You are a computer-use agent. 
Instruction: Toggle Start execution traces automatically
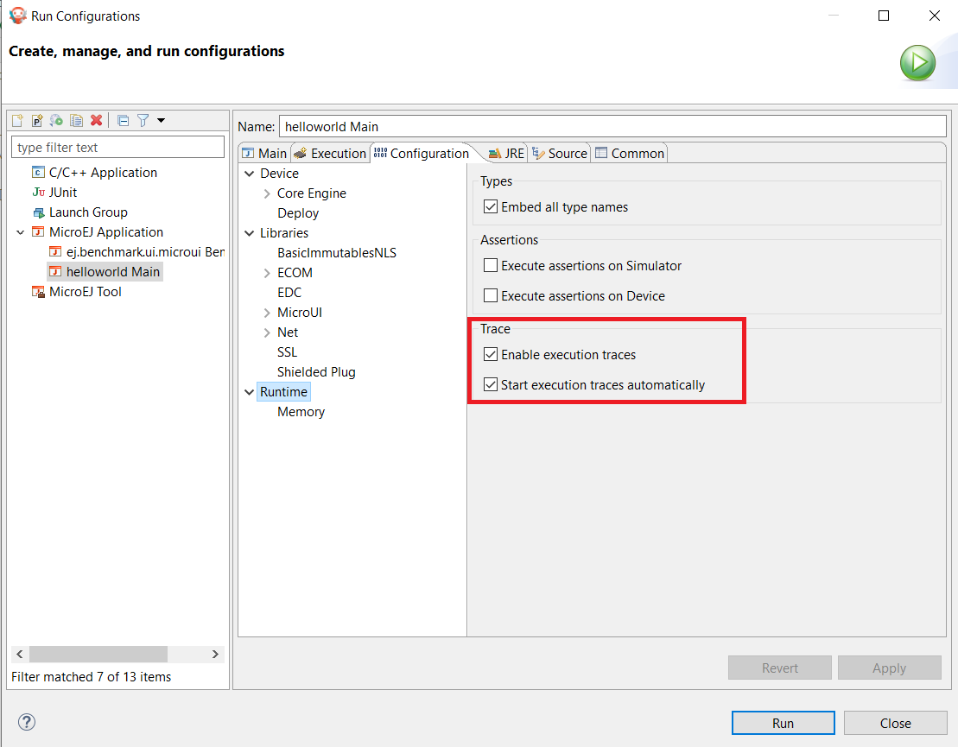pos(491,385)
